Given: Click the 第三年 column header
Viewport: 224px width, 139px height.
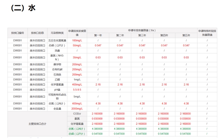Looking at the screenshot, I should tap(142, 35).
